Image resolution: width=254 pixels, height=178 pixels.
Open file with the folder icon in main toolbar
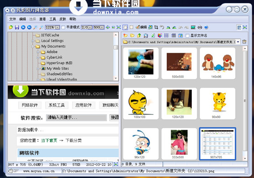pyautogui.click(x=11, y=27)
